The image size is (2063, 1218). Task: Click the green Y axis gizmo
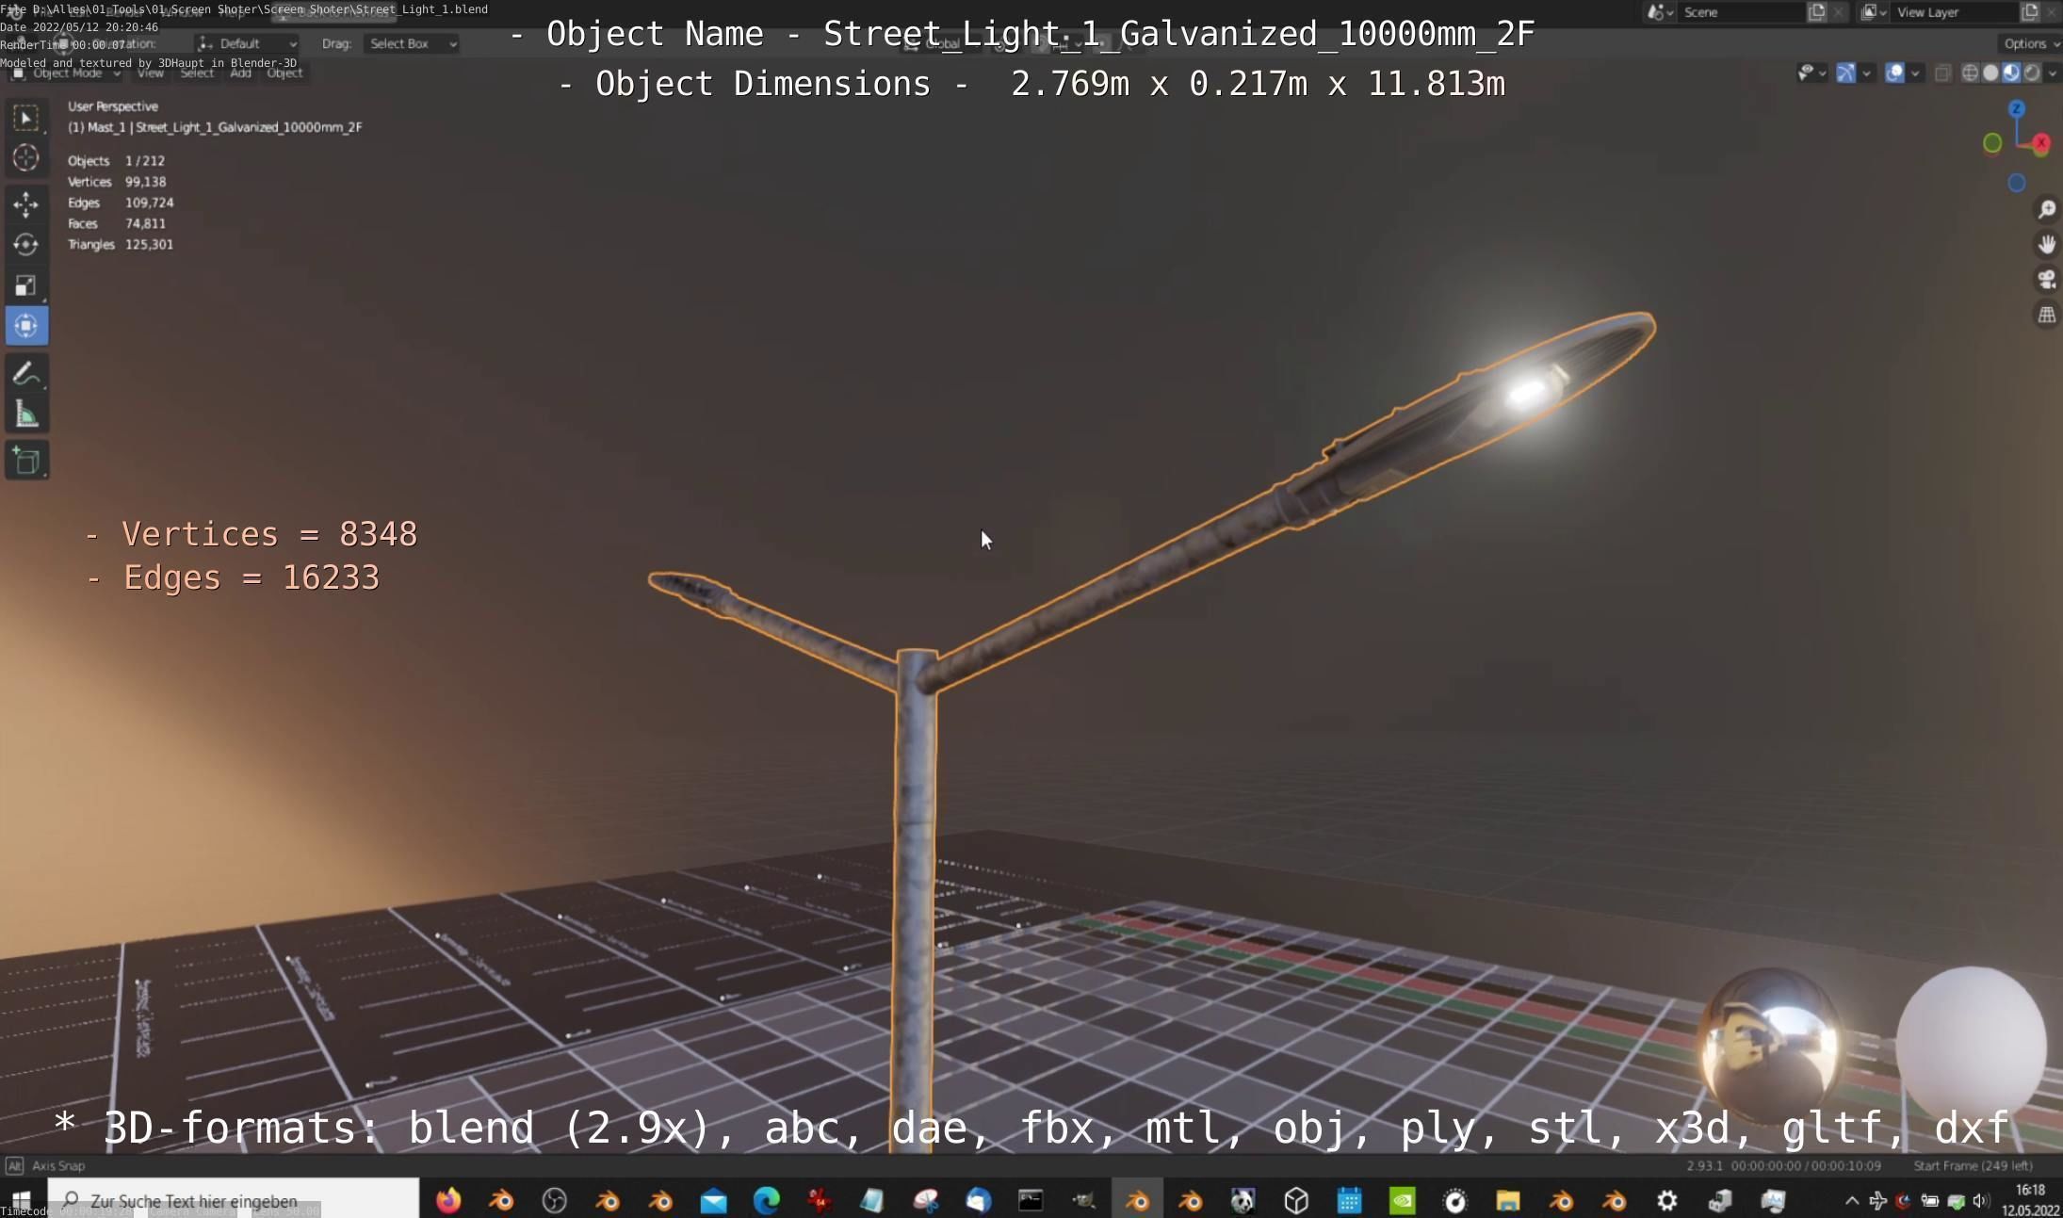[1992, 143]
